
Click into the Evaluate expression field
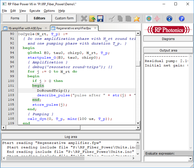click(166, 159)
